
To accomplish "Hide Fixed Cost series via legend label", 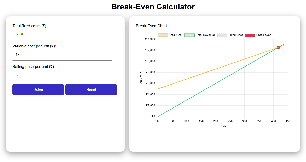I will coord(235,35).
